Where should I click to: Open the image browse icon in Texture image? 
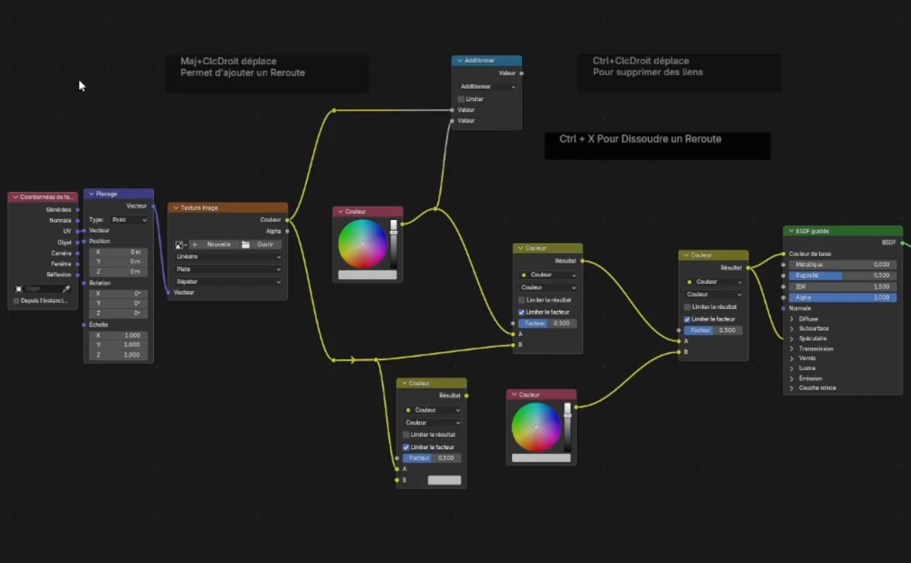(180, 244)
